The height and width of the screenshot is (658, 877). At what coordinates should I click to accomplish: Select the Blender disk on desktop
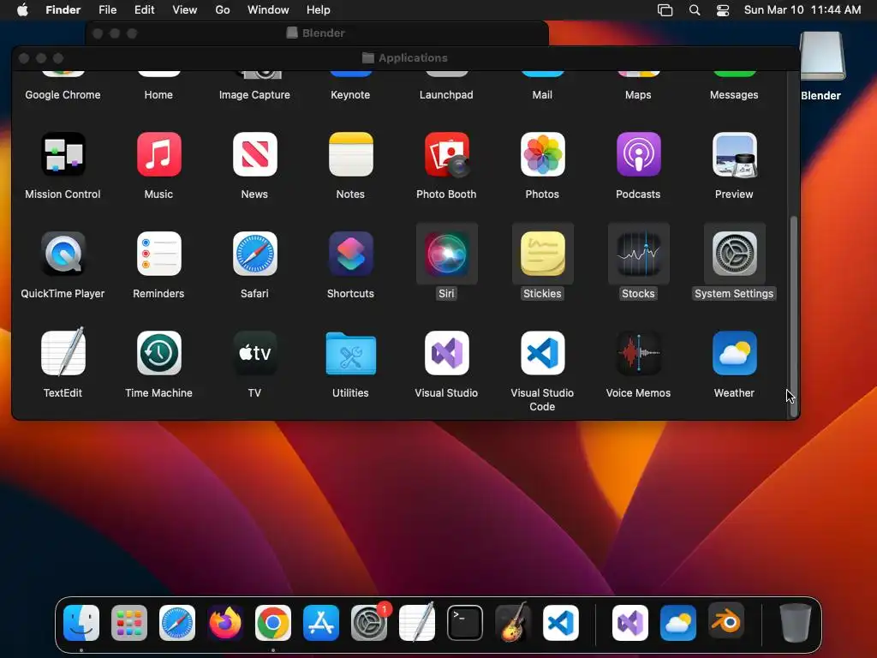pos(822,56)
